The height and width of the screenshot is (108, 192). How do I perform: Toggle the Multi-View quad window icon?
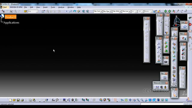click(150, 100)
